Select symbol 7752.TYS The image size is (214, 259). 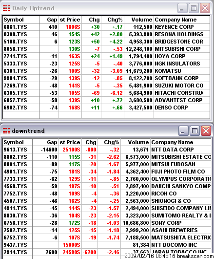coord(15,194)
